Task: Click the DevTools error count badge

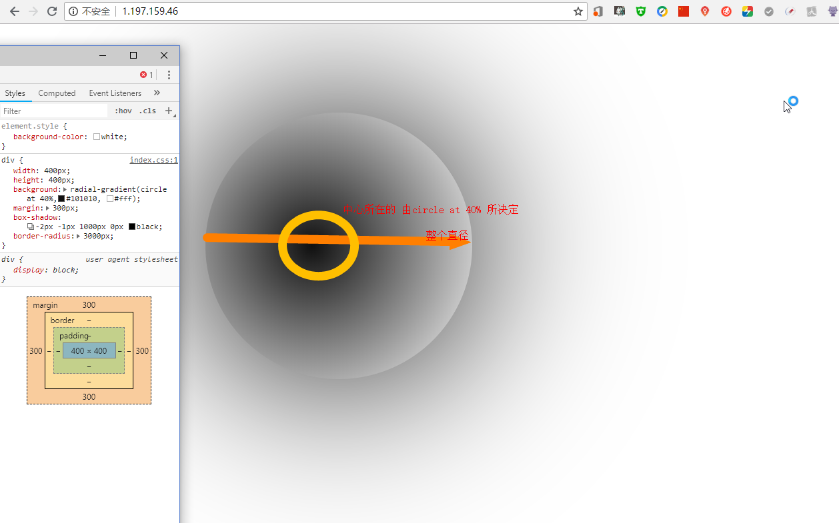Action: [147, 75]
